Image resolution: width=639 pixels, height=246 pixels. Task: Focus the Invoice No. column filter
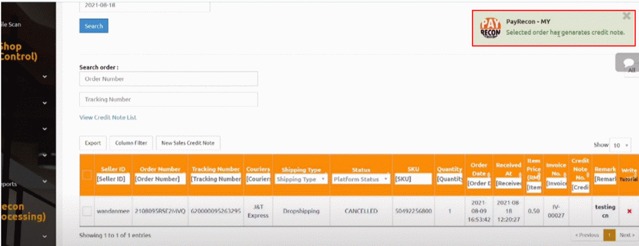coord(556,183)
